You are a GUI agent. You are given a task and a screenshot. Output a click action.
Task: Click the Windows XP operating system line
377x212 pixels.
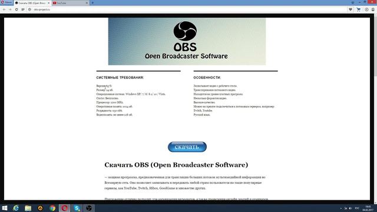pyautogui.click(x=131, y=94)
